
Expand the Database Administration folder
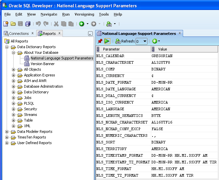coord(13,86)
